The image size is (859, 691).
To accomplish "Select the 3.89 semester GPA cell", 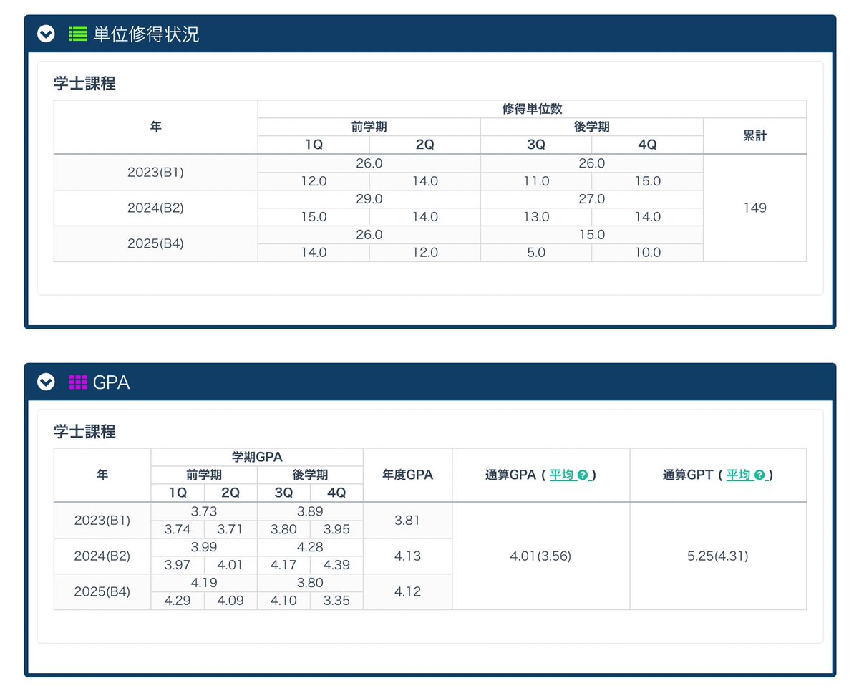I will 310,511.
